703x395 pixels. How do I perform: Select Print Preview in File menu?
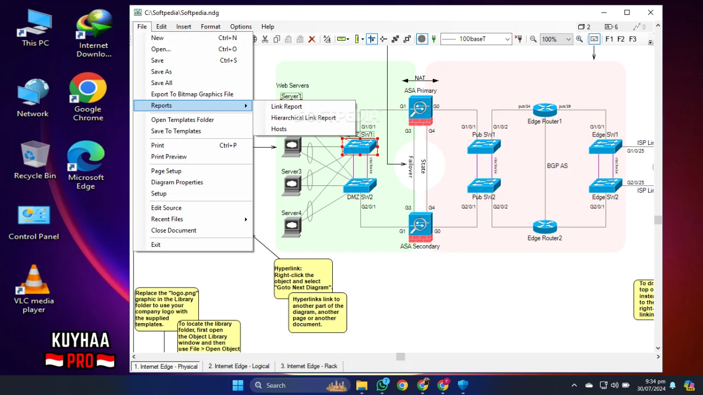point(169,156)
